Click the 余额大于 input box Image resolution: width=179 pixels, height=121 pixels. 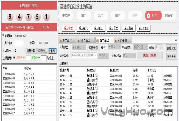[29, 58]
